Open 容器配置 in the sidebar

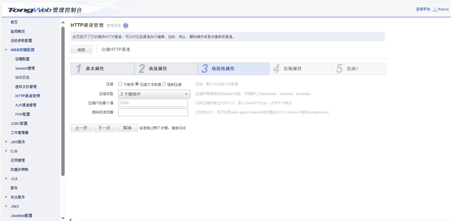[22, 59]
